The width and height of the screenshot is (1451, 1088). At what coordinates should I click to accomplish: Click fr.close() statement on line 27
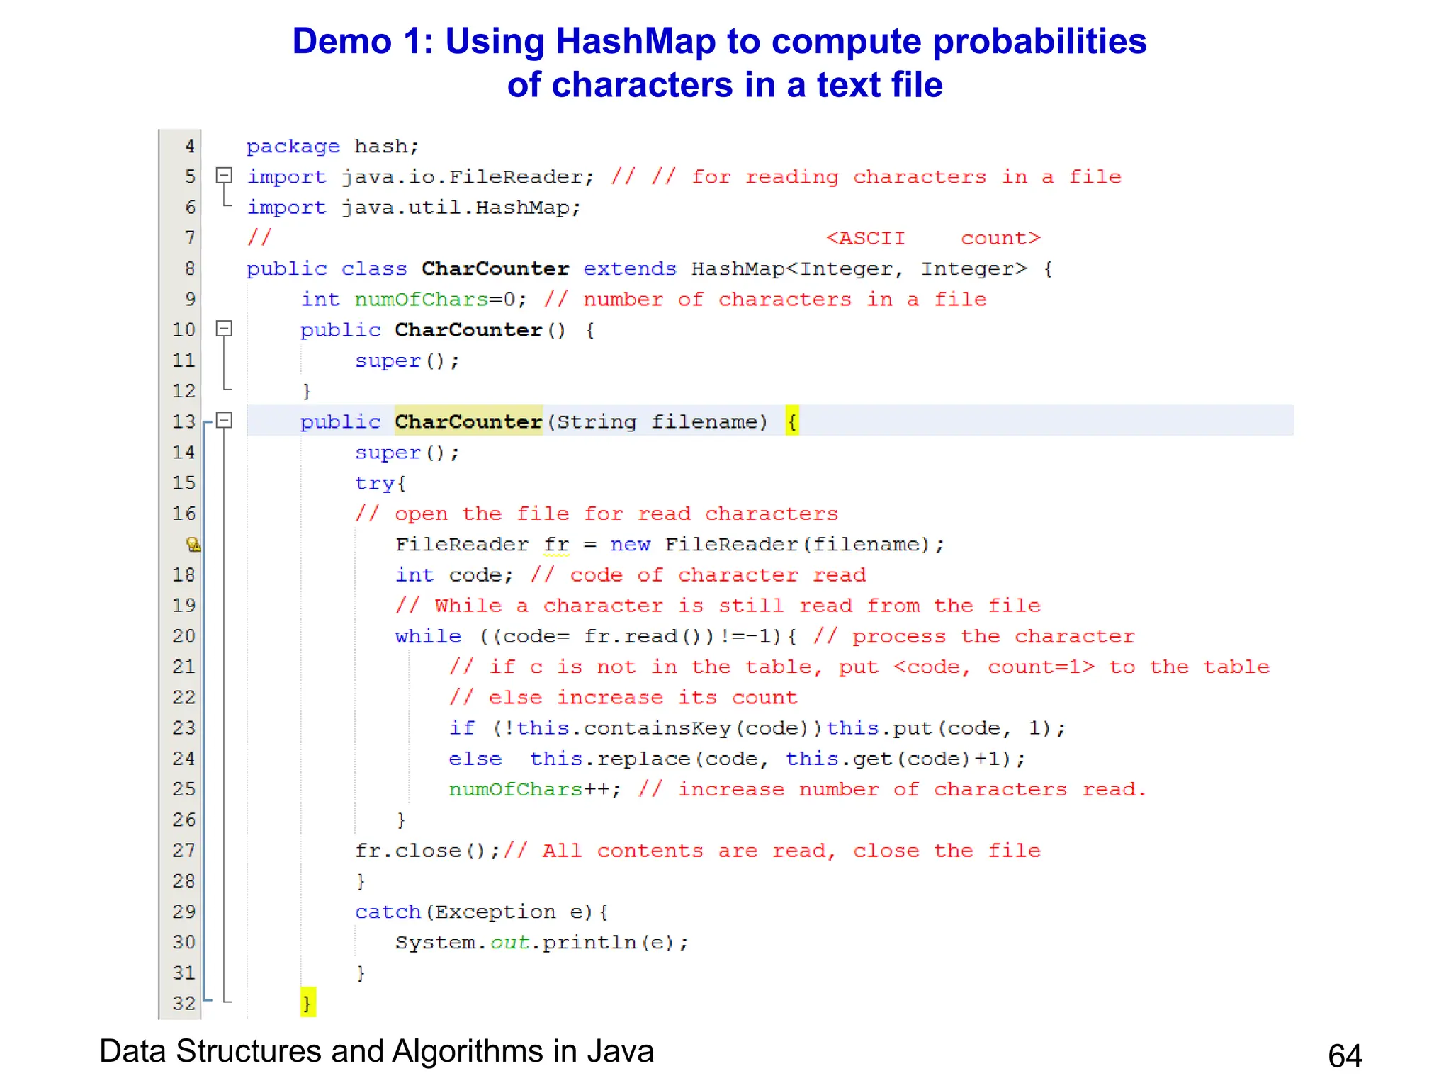pyautogui.click(x=427, y=851)
